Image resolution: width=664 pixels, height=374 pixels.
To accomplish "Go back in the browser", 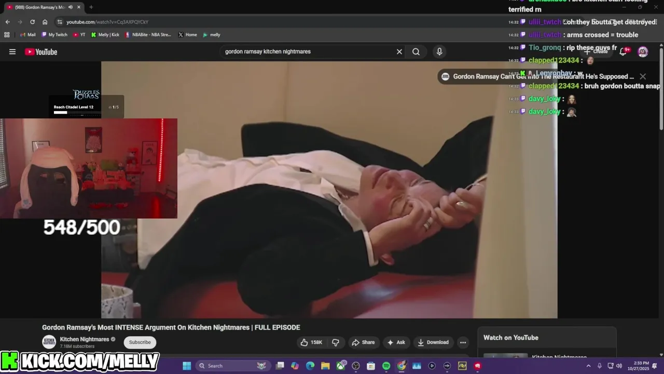I will click(x=7, y=22).
